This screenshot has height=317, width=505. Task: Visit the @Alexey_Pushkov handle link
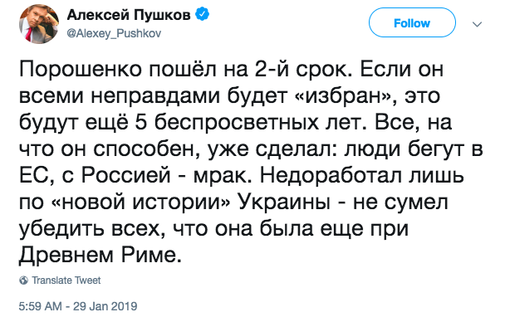point(114,33)
